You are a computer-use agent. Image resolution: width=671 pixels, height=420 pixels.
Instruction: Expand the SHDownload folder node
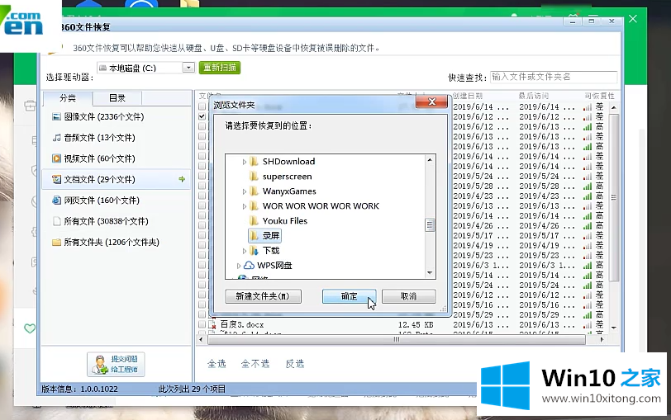tap(245, 162)
